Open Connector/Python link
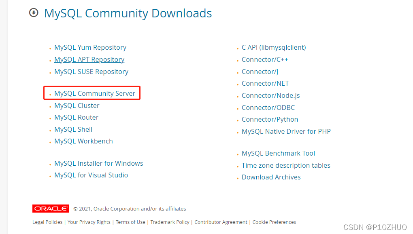This screenshot has height=234, width=413. tap(270, 119)
